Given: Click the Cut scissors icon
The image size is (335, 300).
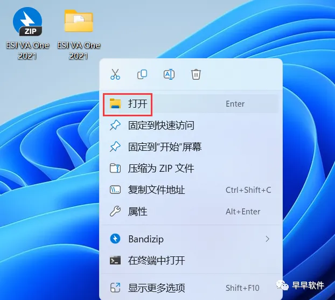Looking at the screenshot, I should (115, 74).
